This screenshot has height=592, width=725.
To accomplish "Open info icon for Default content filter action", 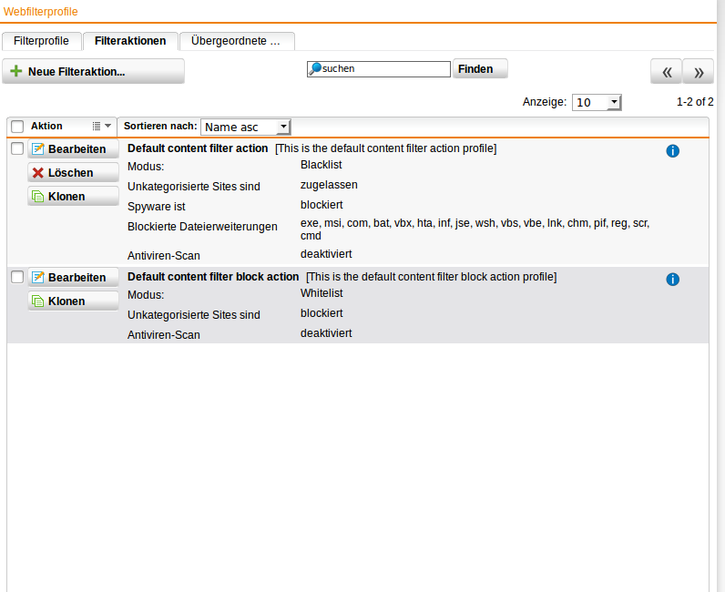I will [x=673, y=151].
